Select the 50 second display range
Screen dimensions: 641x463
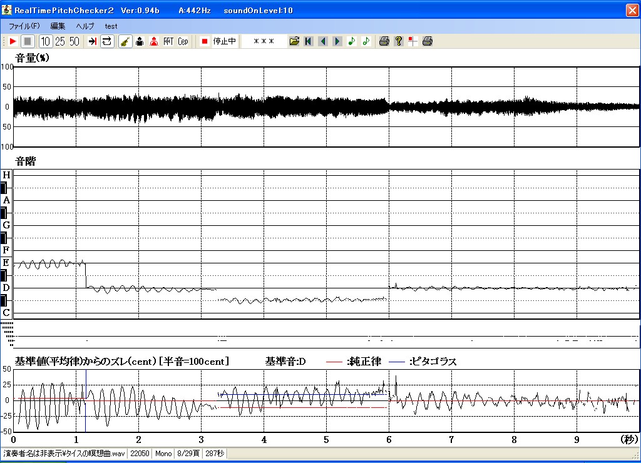74,41
